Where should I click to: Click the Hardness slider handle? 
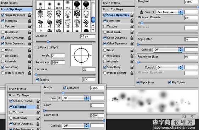[36, 75]
